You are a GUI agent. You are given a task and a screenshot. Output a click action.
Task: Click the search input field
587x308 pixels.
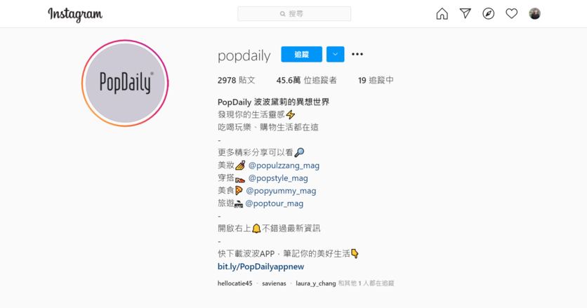pyautogui.click(x=294, y=14)
